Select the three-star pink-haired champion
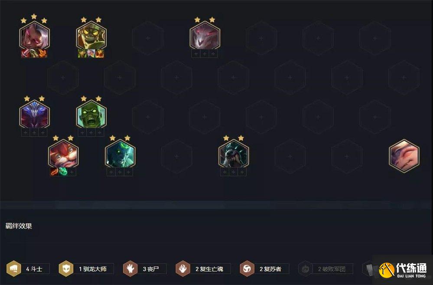The height and width of the screenshot is (285, 433). click(x=35, y=36)
